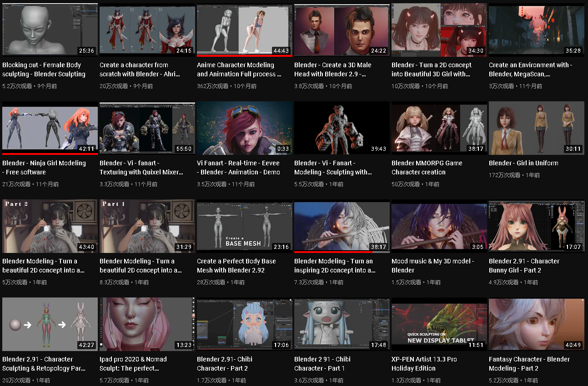
Task: Play the 0:33 Vi Fanart Eevee demo thumbnail
Action: tap(245, 128)
